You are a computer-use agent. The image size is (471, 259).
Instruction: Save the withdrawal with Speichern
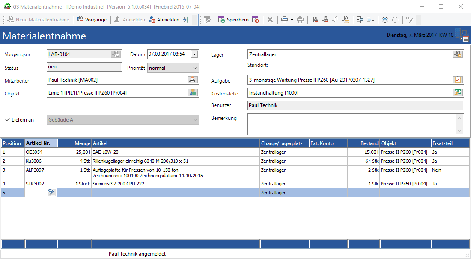pos(233,20)
